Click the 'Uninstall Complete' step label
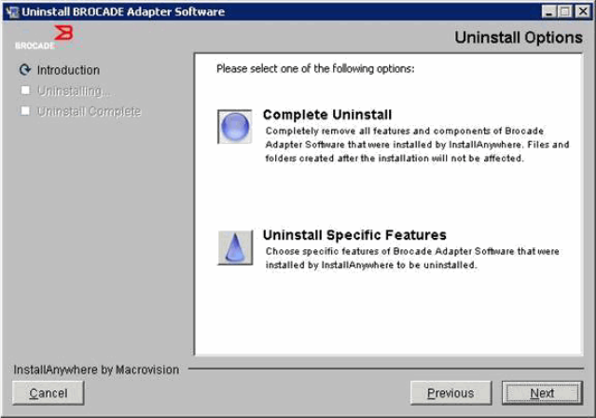This screenshot has width=596, height=418. pyautogui.click(x=89, y=111)
